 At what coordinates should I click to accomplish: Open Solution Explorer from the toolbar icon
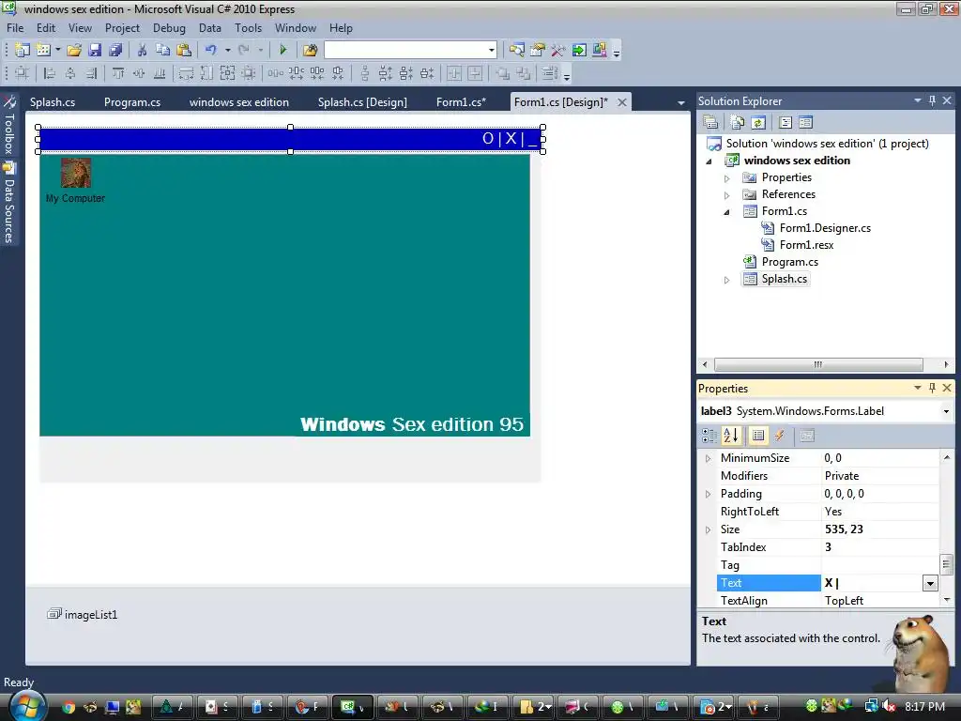pyautogui.click(x=517, y=51)
